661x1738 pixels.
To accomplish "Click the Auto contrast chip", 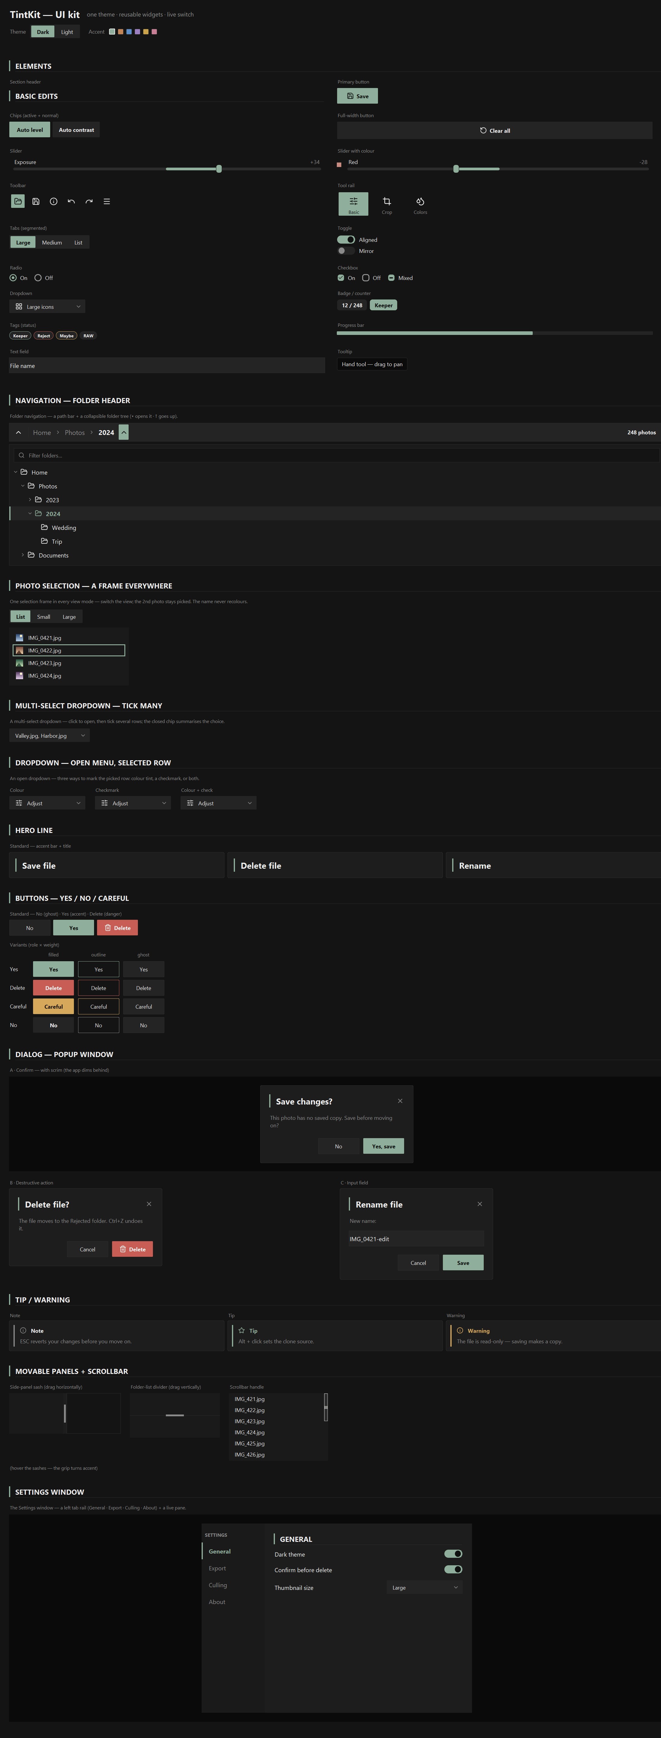I will [x=76, y=129].
